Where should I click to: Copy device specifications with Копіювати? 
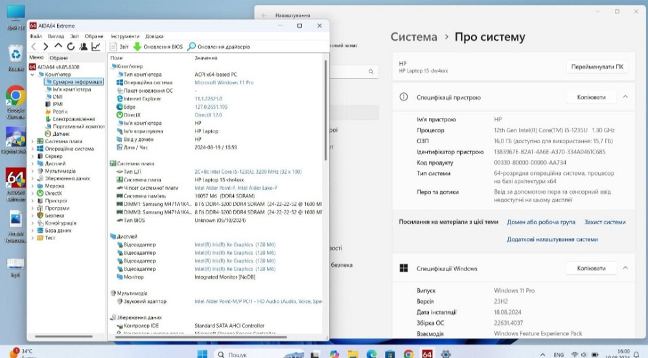tap(592, 97)
